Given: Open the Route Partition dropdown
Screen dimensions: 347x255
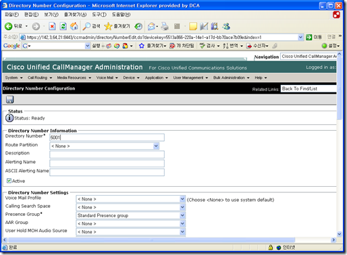Looking at the screenshot, I should (104, 146).
